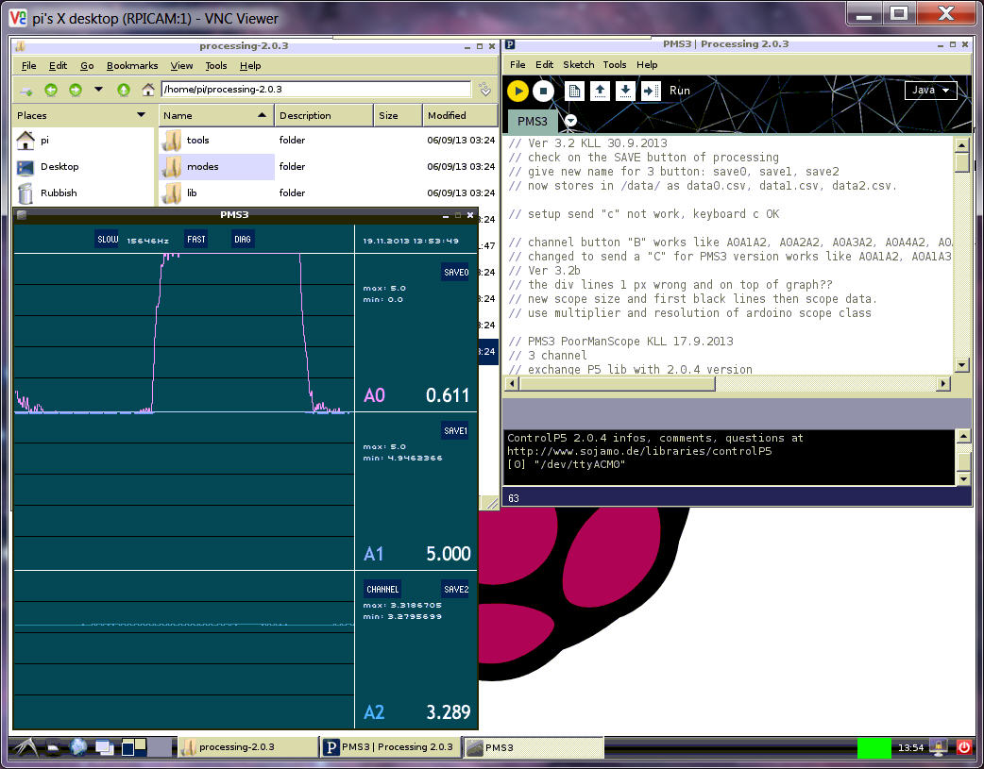
Task: Open the Java mode dropdown
Action: point(930,91)
